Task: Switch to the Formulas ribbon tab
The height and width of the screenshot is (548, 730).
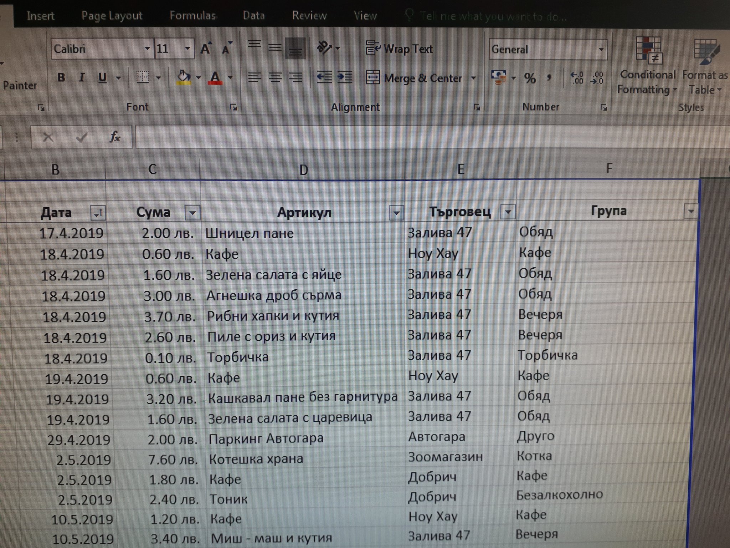Action: [x=192, y=16]
